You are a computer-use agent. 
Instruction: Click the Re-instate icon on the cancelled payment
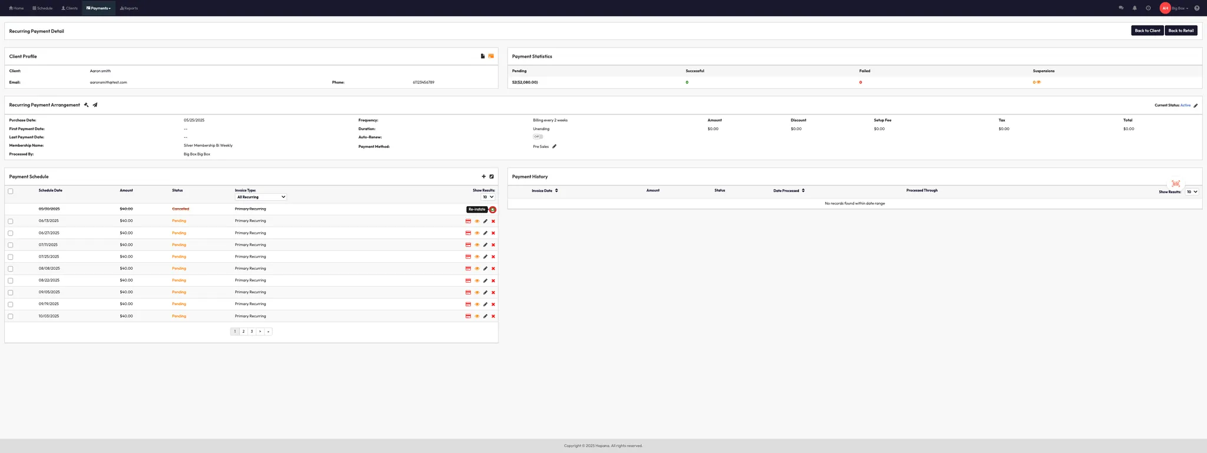point(493,210)
